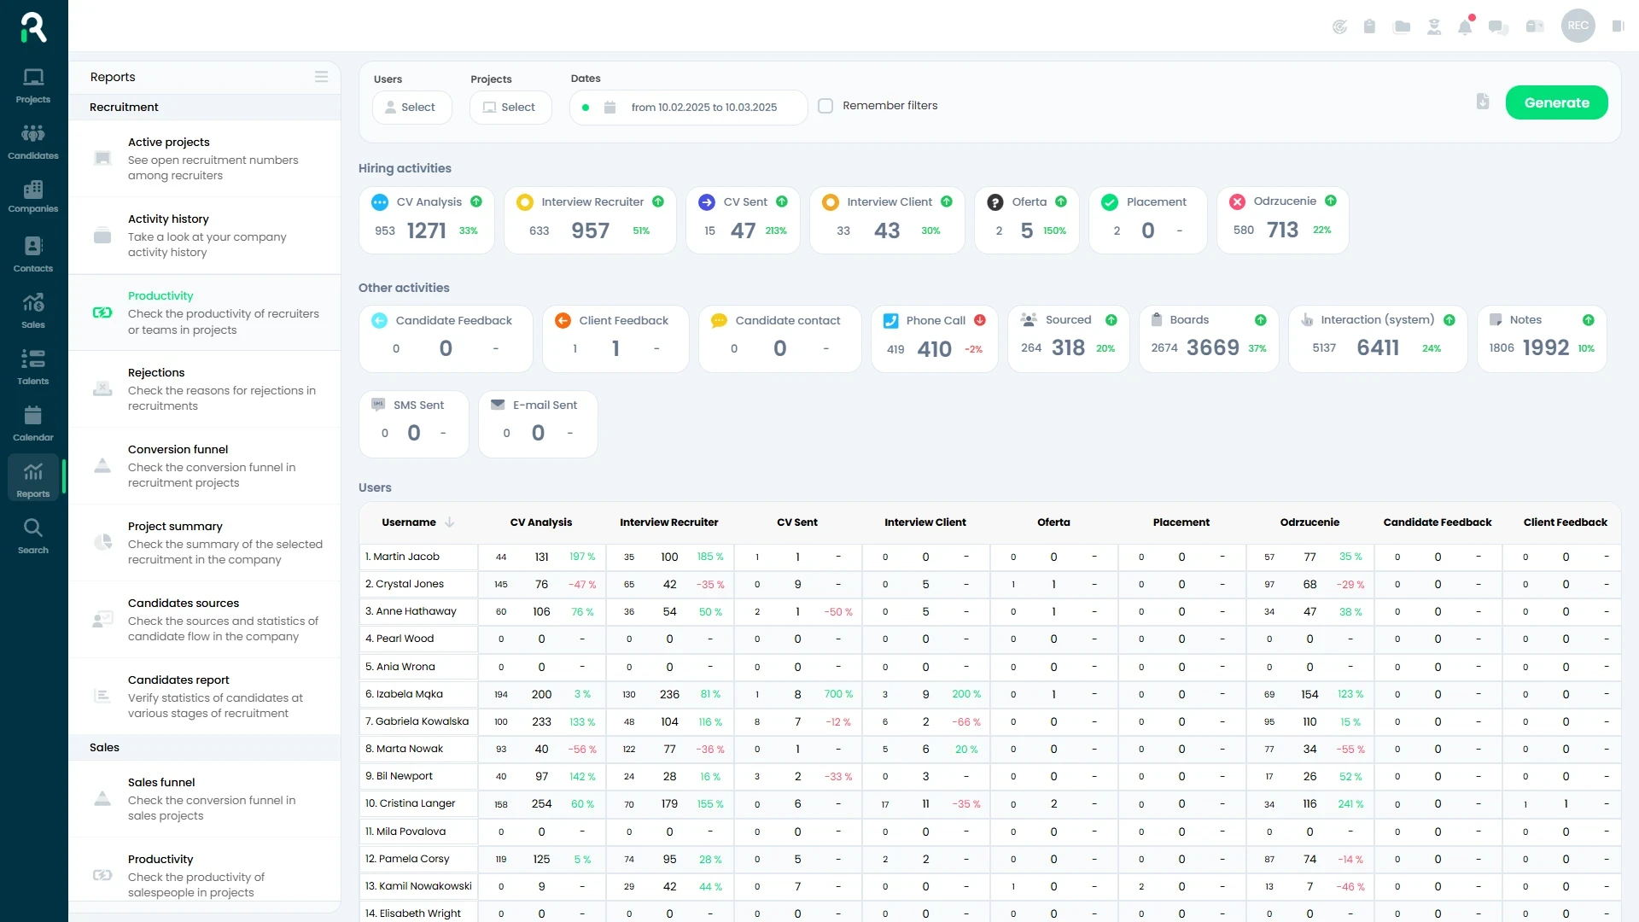Toggle the green status indicator near Dates
1639x922 pixels.
[585, 108]
